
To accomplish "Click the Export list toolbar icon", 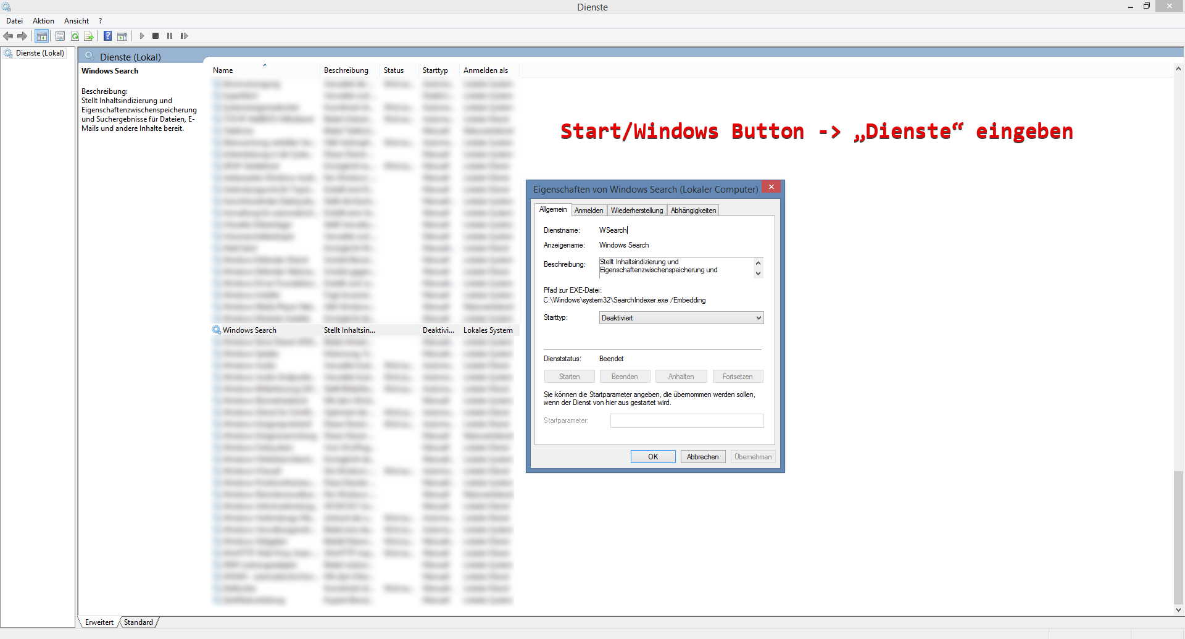I will [x=89, y=36].
